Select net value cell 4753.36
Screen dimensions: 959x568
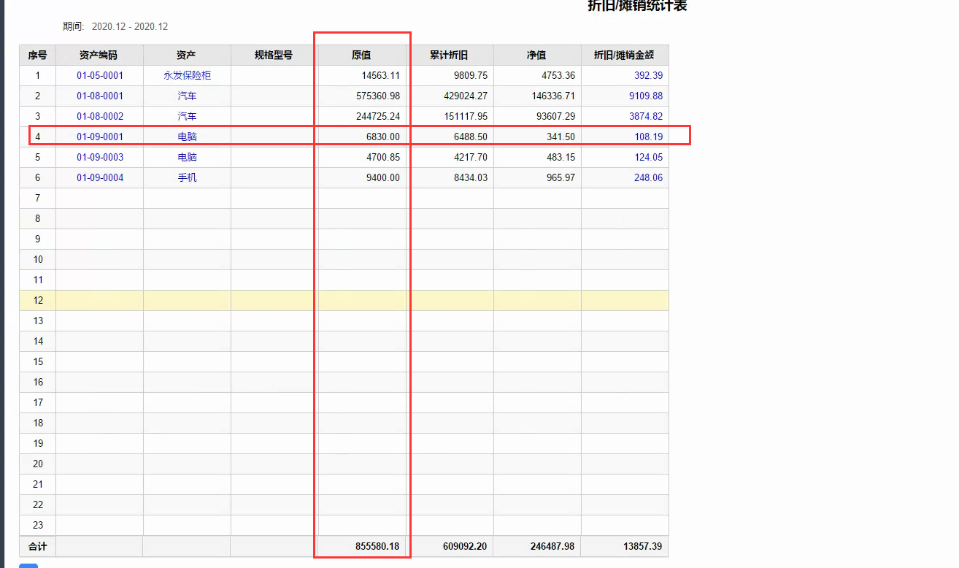pyautogui.click(x=537, y=75)
